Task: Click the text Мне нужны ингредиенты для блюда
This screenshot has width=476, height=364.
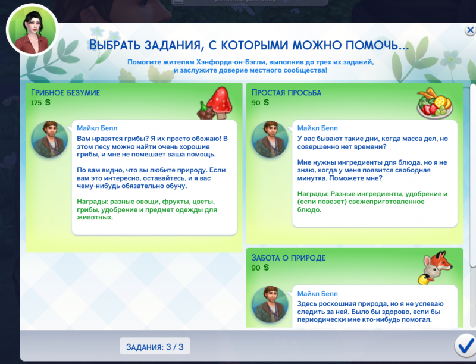Action: pyautogui.click(x=358, y=162)
